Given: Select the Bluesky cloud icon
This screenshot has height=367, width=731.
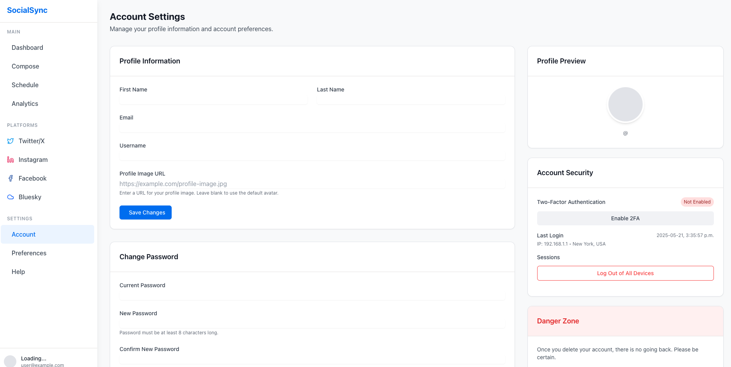Looking at the screenshot, I should (x=10, y=197).
